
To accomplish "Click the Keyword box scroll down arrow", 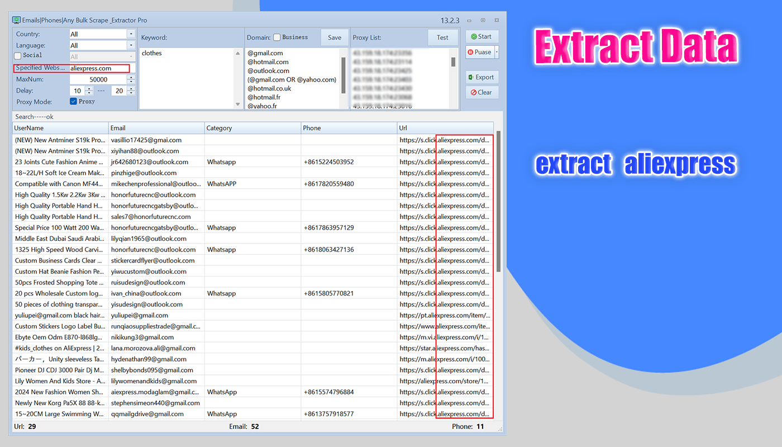I will [x=238, y=104].
